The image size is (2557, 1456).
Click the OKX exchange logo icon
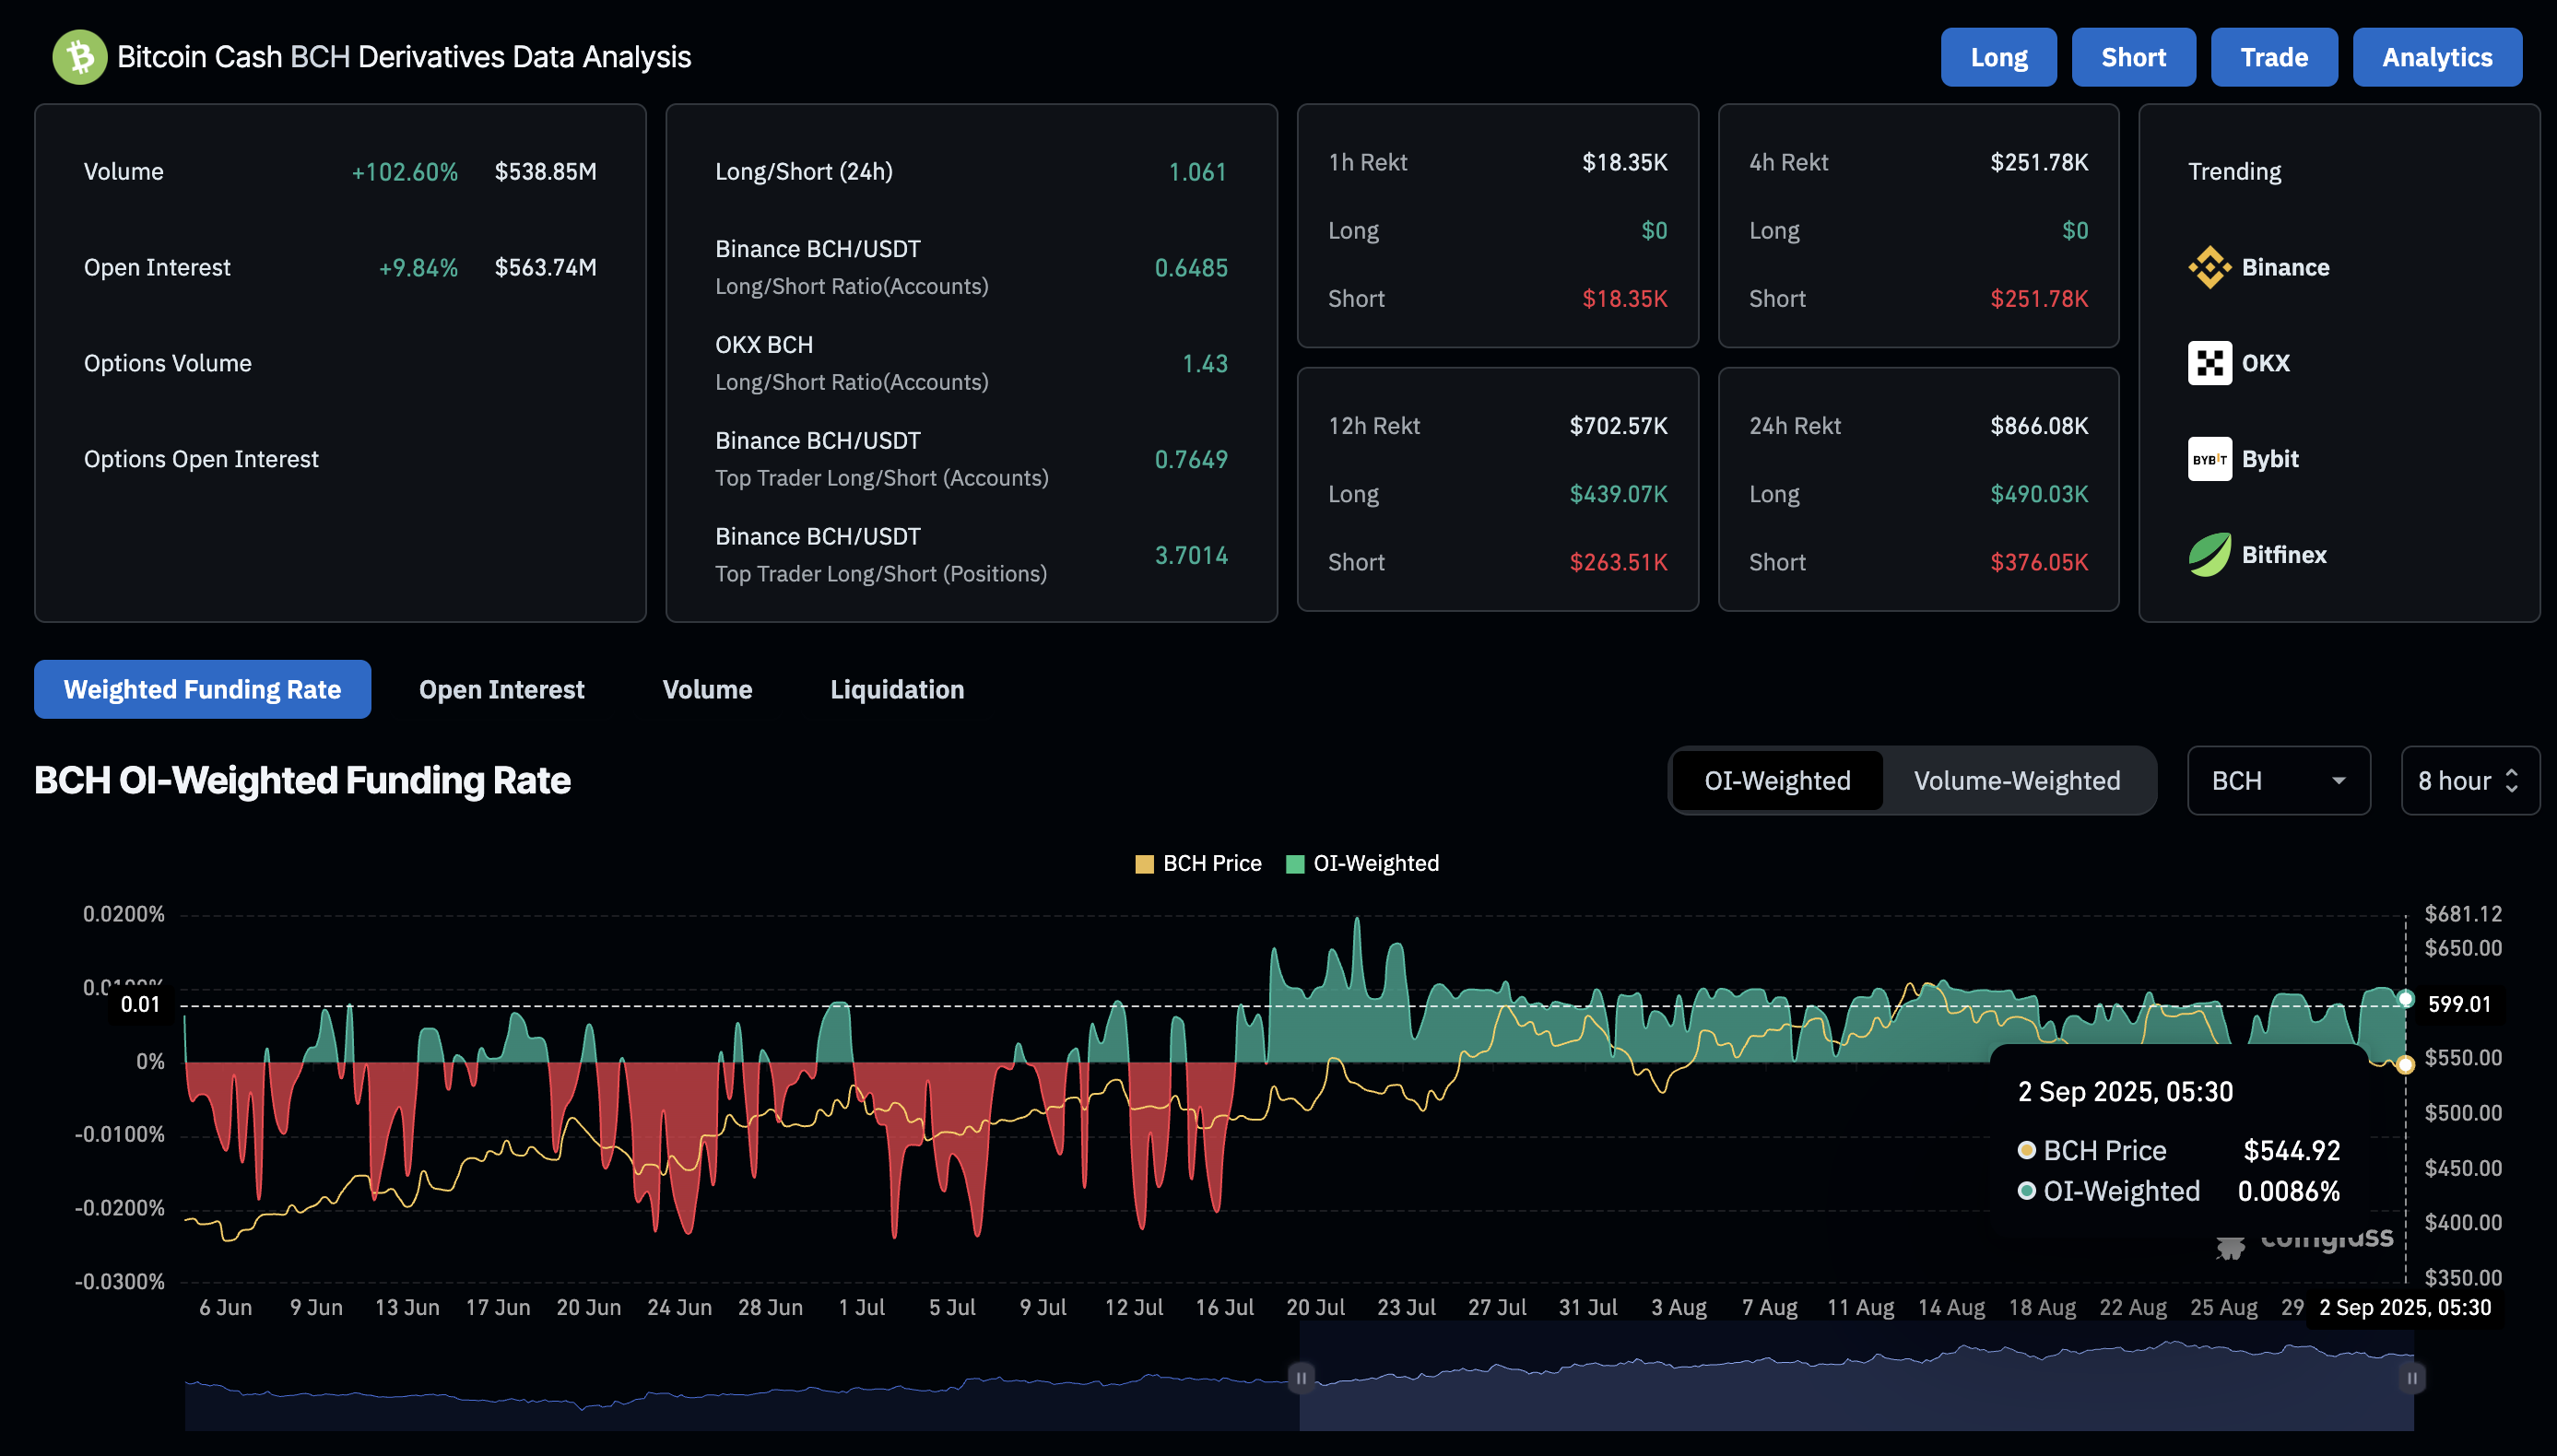click(2209, 363)
